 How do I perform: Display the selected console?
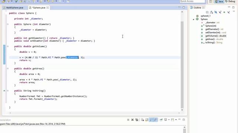pos(165,120)
